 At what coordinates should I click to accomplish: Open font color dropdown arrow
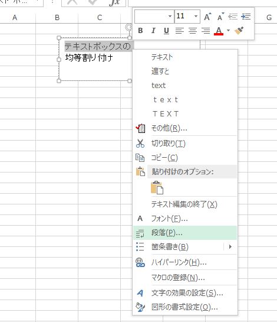(x=228, y=31)
